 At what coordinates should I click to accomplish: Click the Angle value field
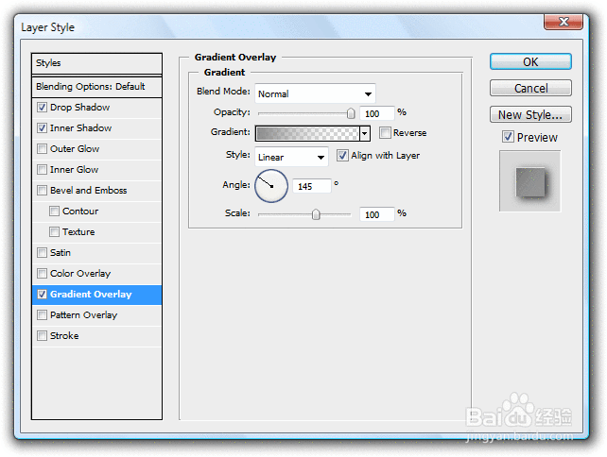click(x=312, y=186)
